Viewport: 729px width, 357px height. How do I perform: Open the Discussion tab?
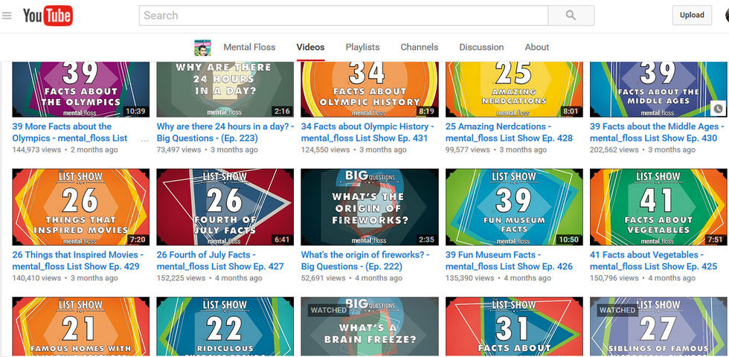click(481, 48)
